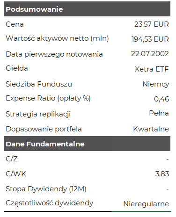This screenshot has width=176, height=217.
Task: Click Stopa Dywidendy (12M) label
Action: click(x=46, y=189)
